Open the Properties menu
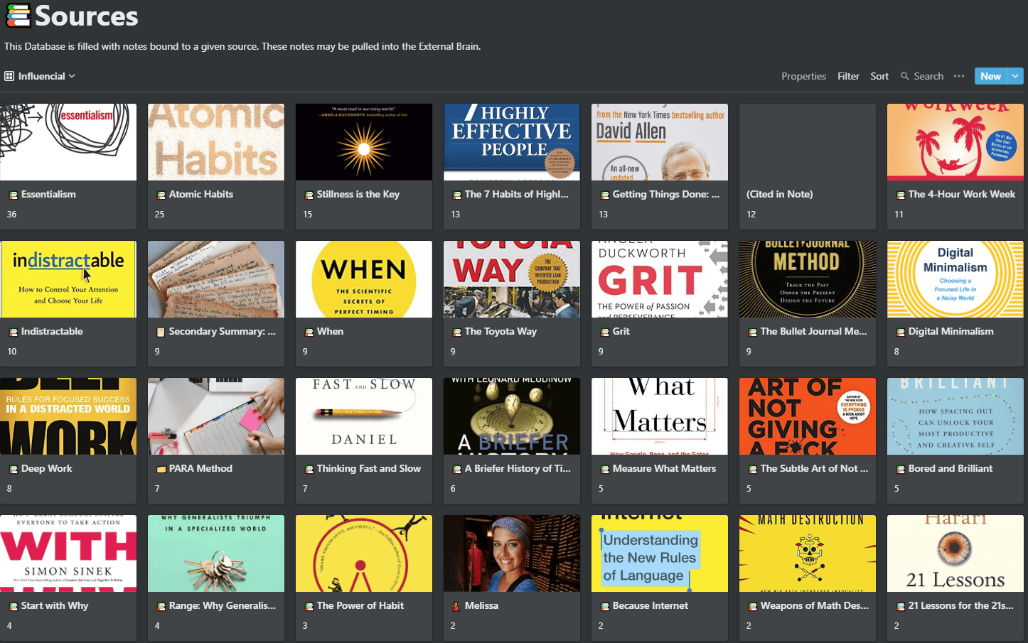Image resolution: width=1028 pixels, height=643 pixels. 803,76
